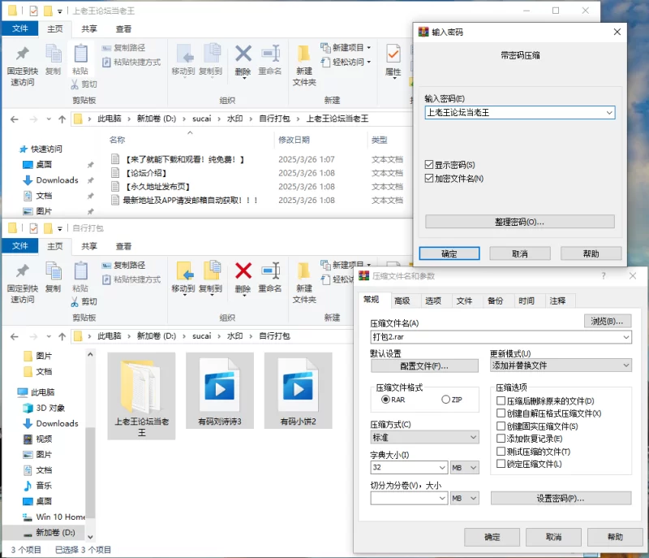Click 确定 in password dialog

[x=449, y=253]
